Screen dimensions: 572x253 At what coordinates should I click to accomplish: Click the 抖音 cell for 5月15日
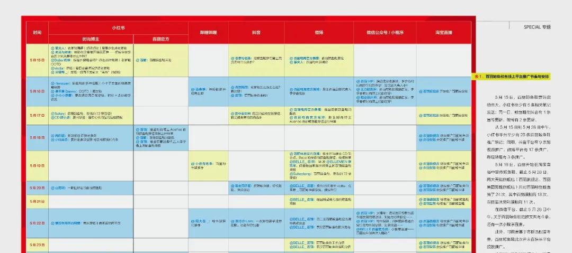pyautogui.click(x=256, y=60)
